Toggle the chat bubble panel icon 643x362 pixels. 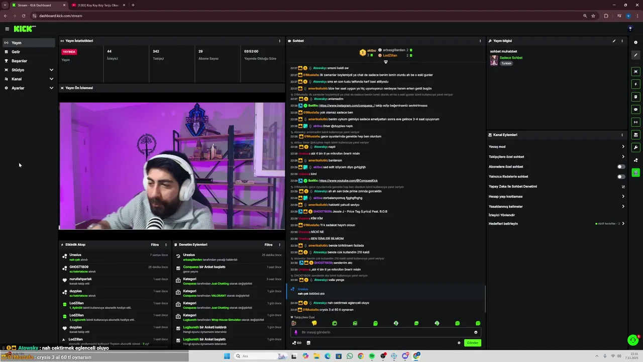(635, 109)
